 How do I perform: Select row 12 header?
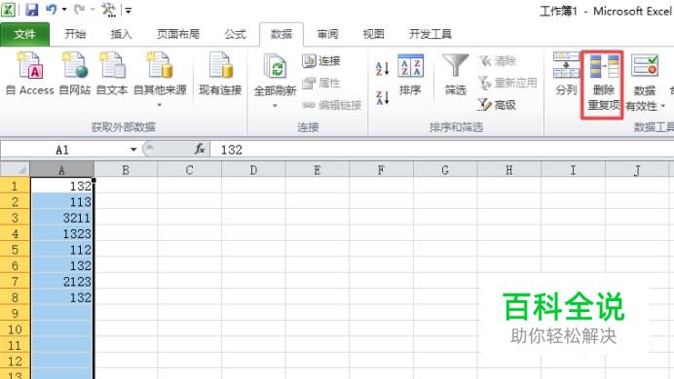[x=15, y=361]
